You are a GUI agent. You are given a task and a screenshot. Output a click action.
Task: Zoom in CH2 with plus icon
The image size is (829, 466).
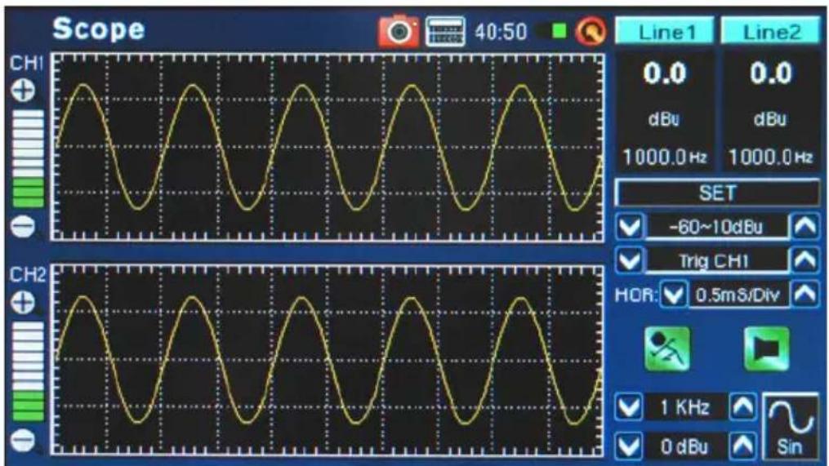coord(23,303)
